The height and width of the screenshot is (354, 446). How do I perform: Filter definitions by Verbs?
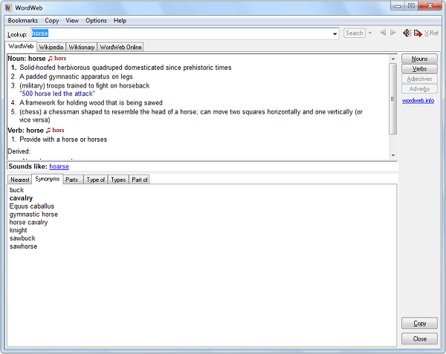(x=419, y=69)
